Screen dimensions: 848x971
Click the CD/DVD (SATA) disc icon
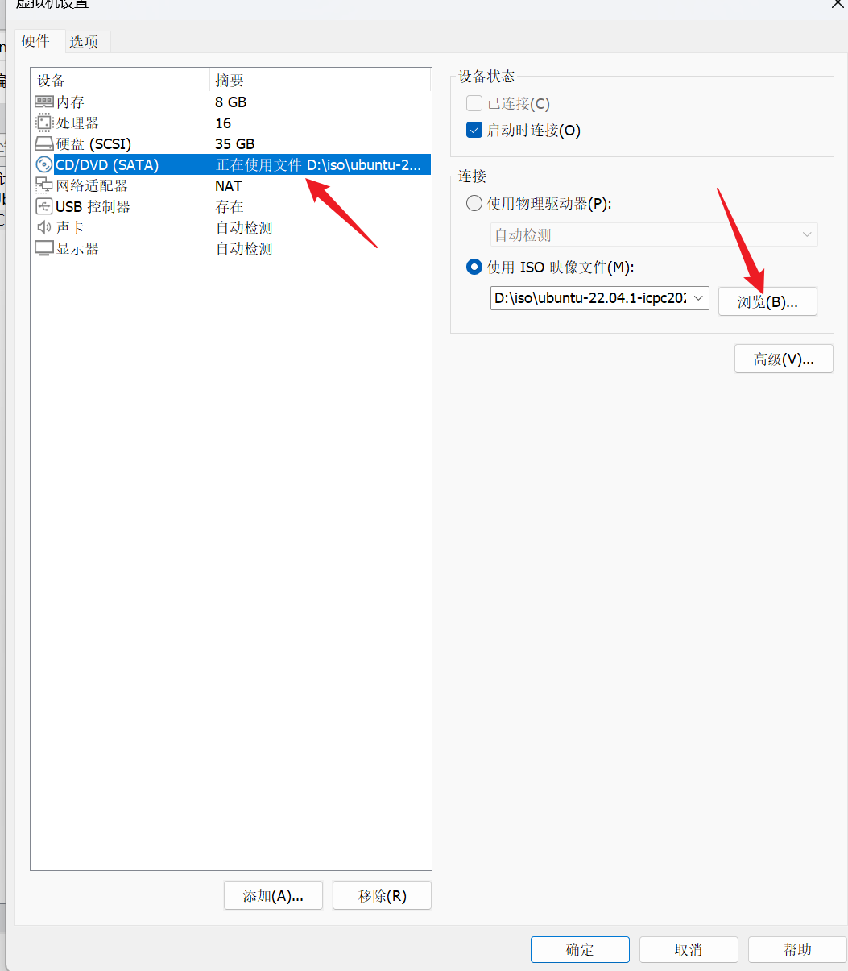44,164
